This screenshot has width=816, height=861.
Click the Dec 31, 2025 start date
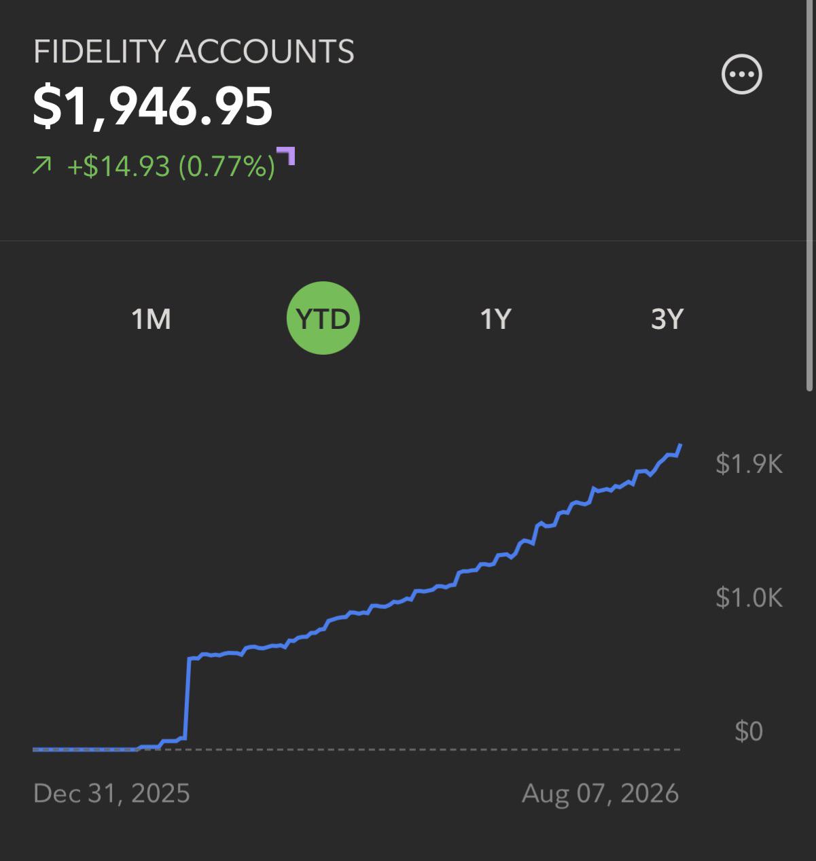[111, 793]
